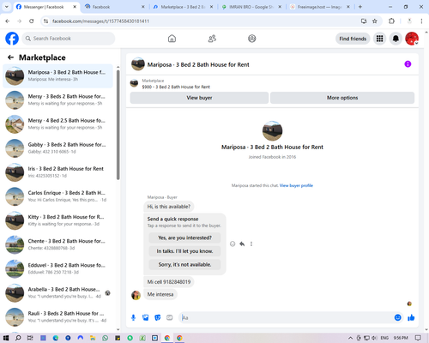Click the microphone voice clip icon
Image resolution: width=429 pixels, height=343 pixels.
133,317
